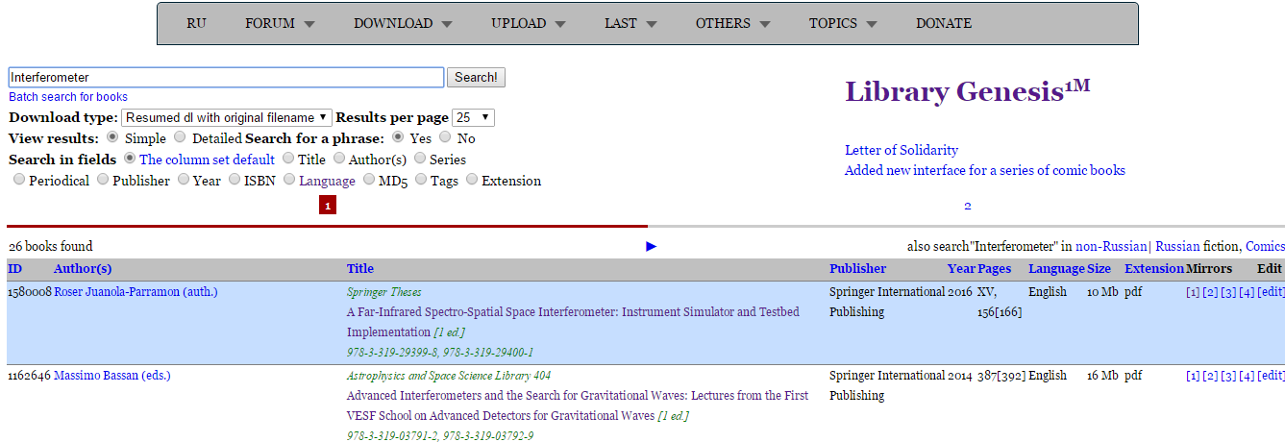1285x442 pixels.
Task: Click the blue next-page arrow icon
Action: (652, 247)
